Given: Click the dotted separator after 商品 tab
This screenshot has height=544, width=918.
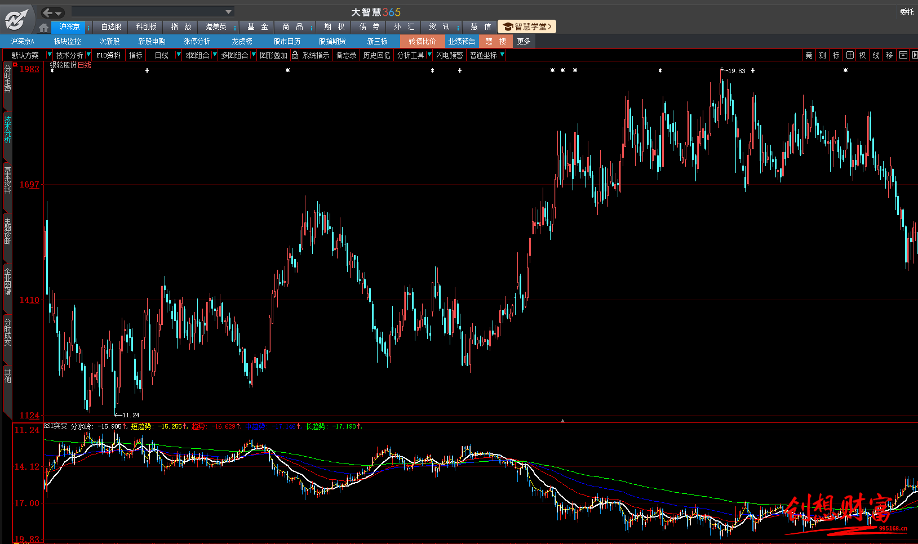Looking at the screenshot, I should point(312,28).
